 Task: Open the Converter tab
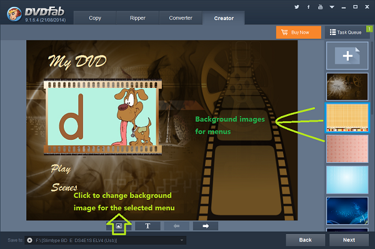pos(181,18)
